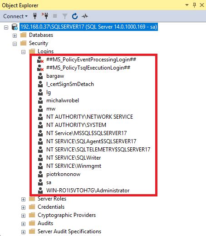Select the l_certSignSmDetach login

click(70, 84)
